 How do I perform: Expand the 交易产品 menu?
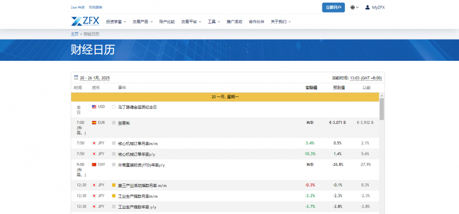(x=142, y=22)
